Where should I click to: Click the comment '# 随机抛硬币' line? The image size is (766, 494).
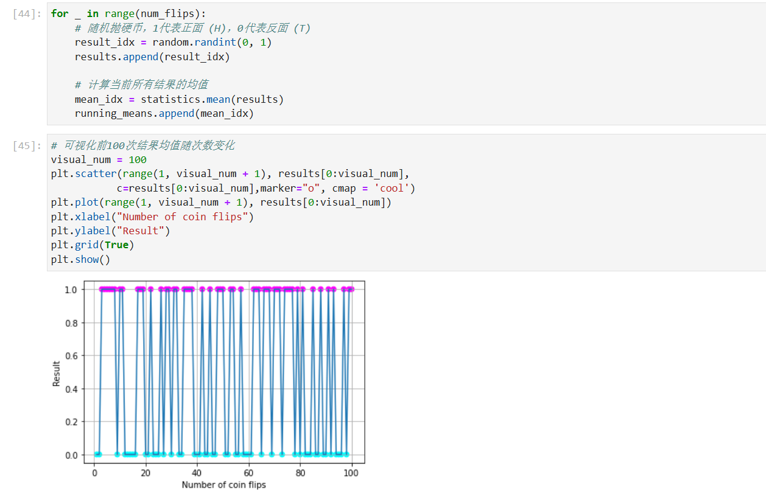(x=192, y=28)
